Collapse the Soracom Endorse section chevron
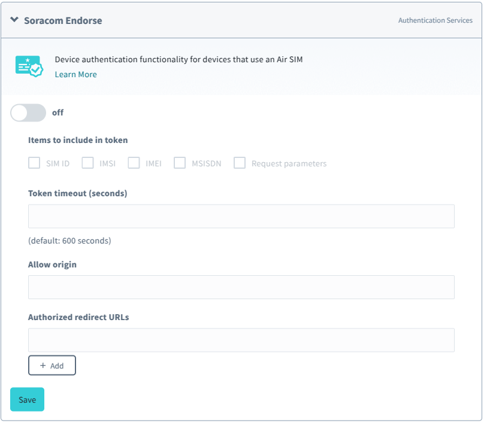Viewport: 484px width, 423px height. [14, 20]
